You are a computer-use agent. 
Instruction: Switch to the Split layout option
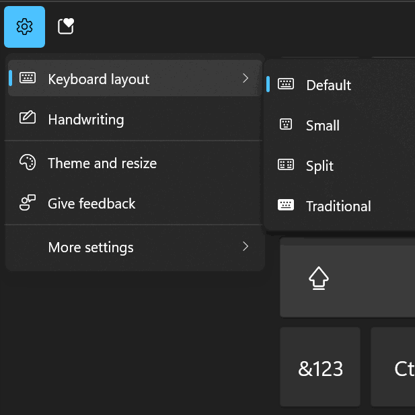pyautogui.click(x=340, y=165)
